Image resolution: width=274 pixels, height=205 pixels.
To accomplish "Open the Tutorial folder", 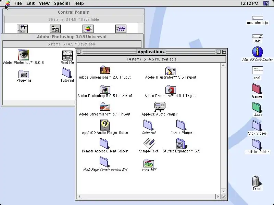I will (67, 73).
